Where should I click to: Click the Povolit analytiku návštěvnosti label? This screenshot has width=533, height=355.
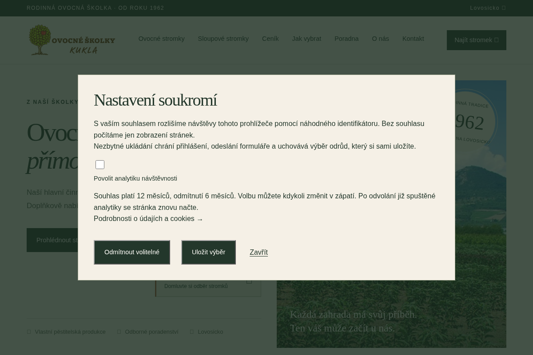pos(135,178)
